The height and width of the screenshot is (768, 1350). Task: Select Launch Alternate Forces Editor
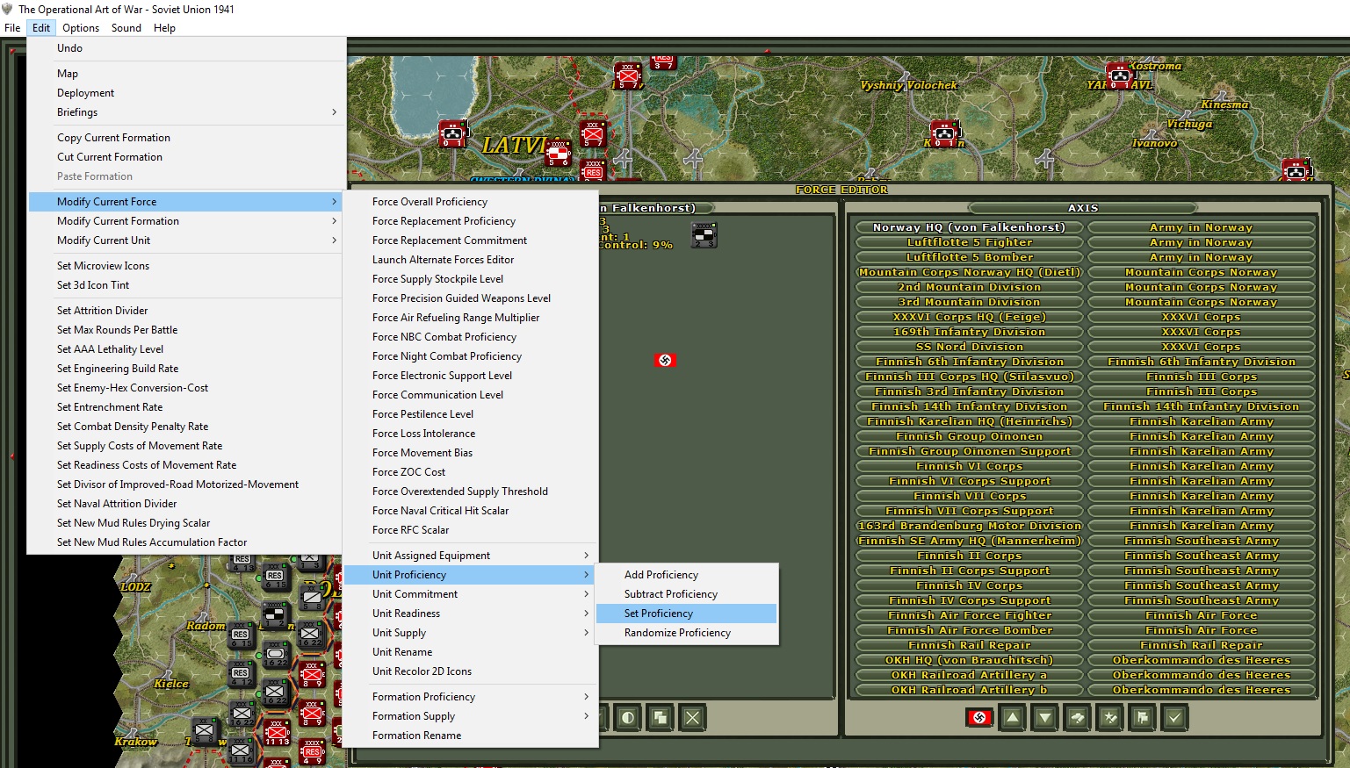[470, 260]
